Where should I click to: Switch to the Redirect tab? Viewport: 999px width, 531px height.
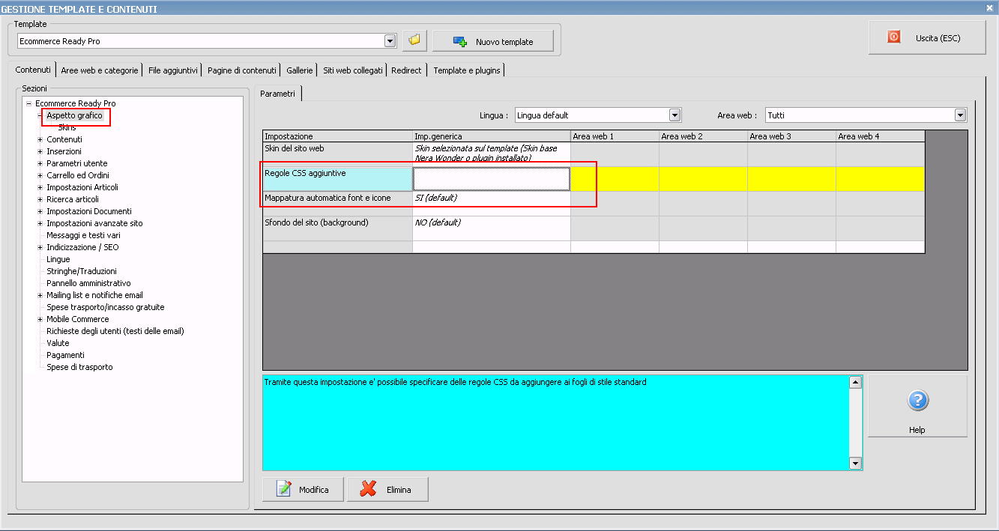(x=406, y=70)
